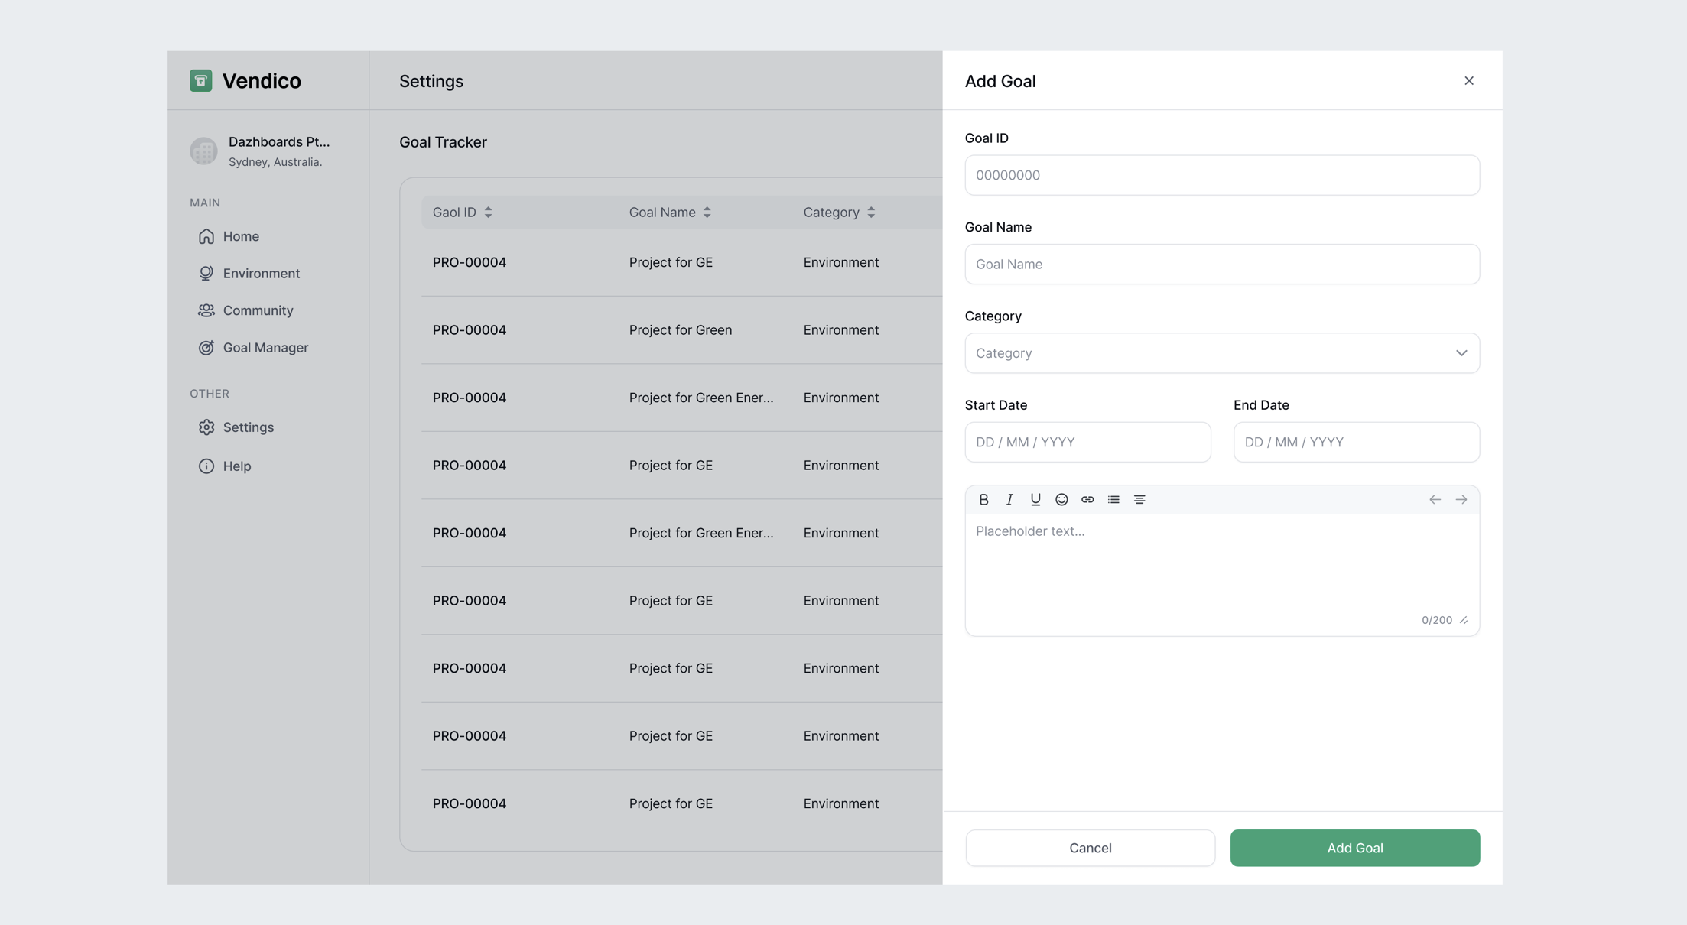Close the Add Goal panel
The width and height of the screenshot is (1687, 925).
click(x=1468, y=81)
